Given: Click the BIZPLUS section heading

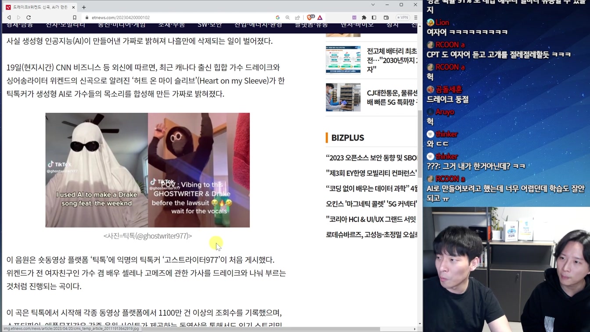Looking at the screenshot, I should (348, 138).
